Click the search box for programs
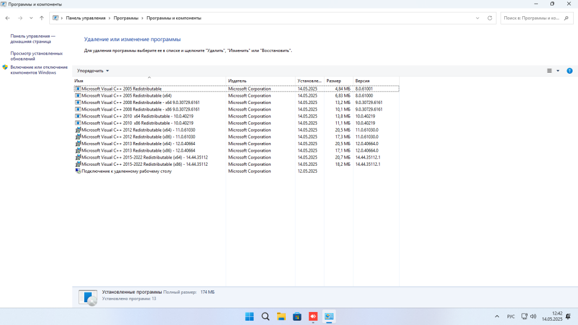 point(537,18)
